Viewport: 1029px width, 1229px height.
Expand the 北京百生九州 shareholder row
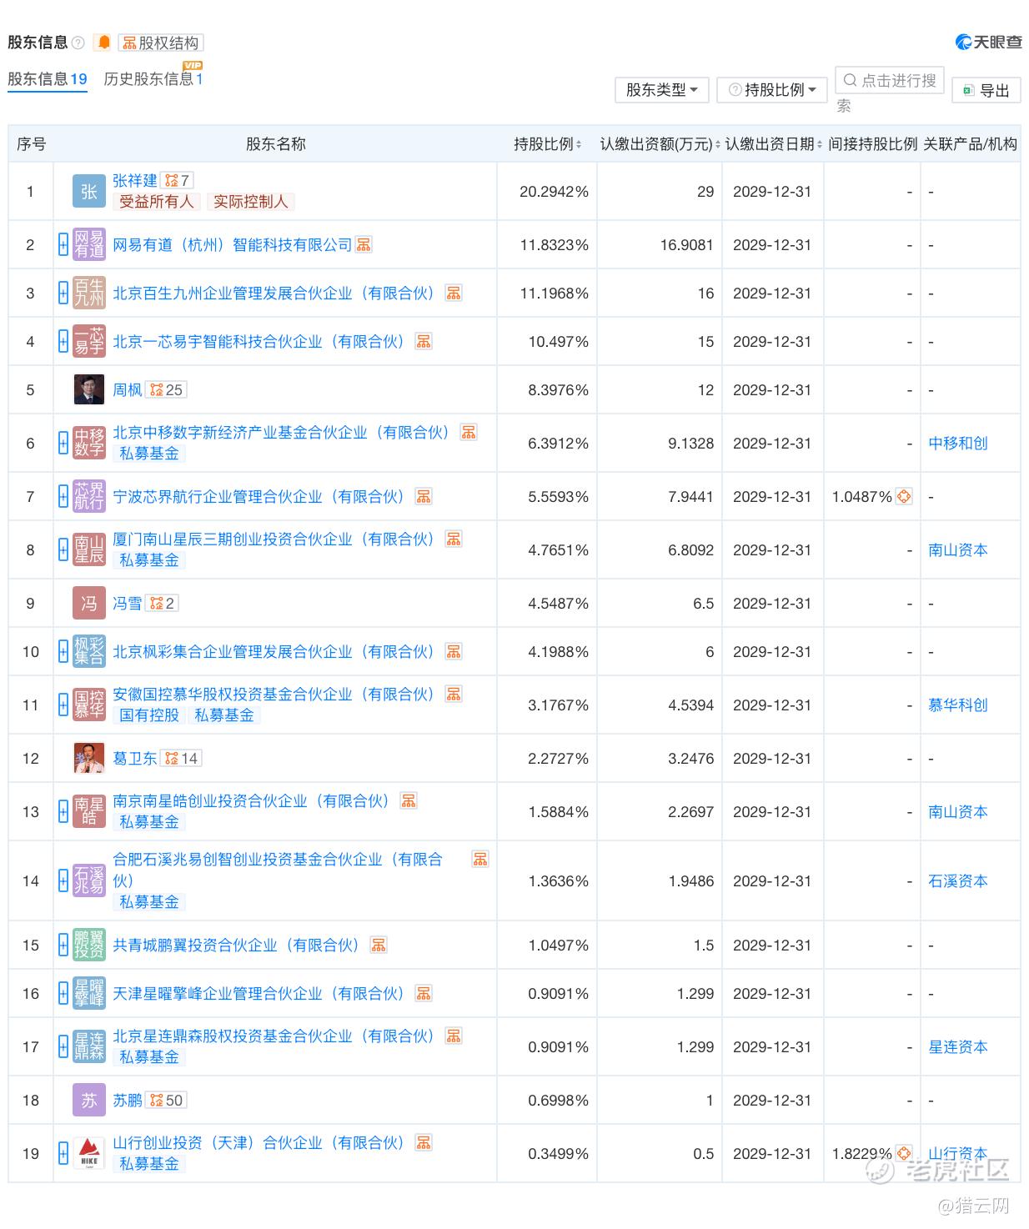click(x=63, y=293)
